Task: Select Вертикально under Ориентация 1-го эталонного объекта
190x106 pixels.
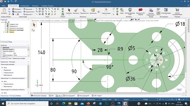Action: pyautogui.click(x=2, y=87)
